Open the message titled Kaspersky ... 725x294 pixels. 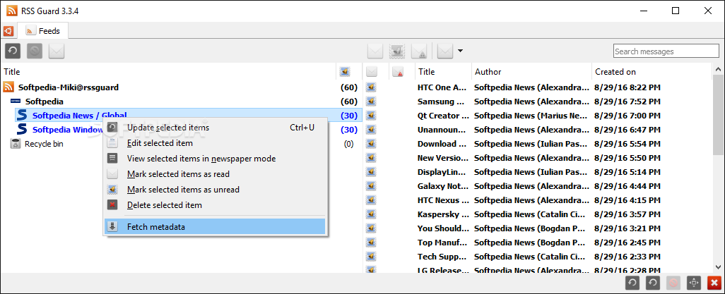click(443, 214)
